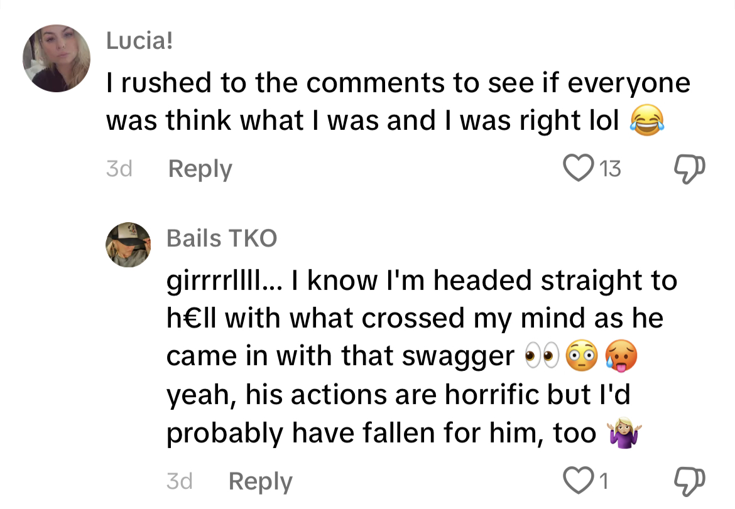Reply to Lucia's comment

[x=200, y=169]
